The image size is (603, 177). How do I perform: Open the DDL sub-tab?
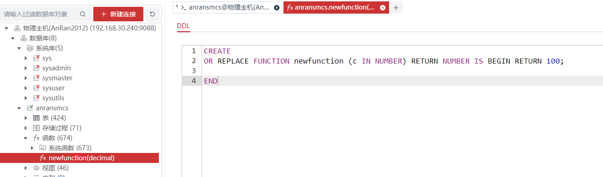183,26
